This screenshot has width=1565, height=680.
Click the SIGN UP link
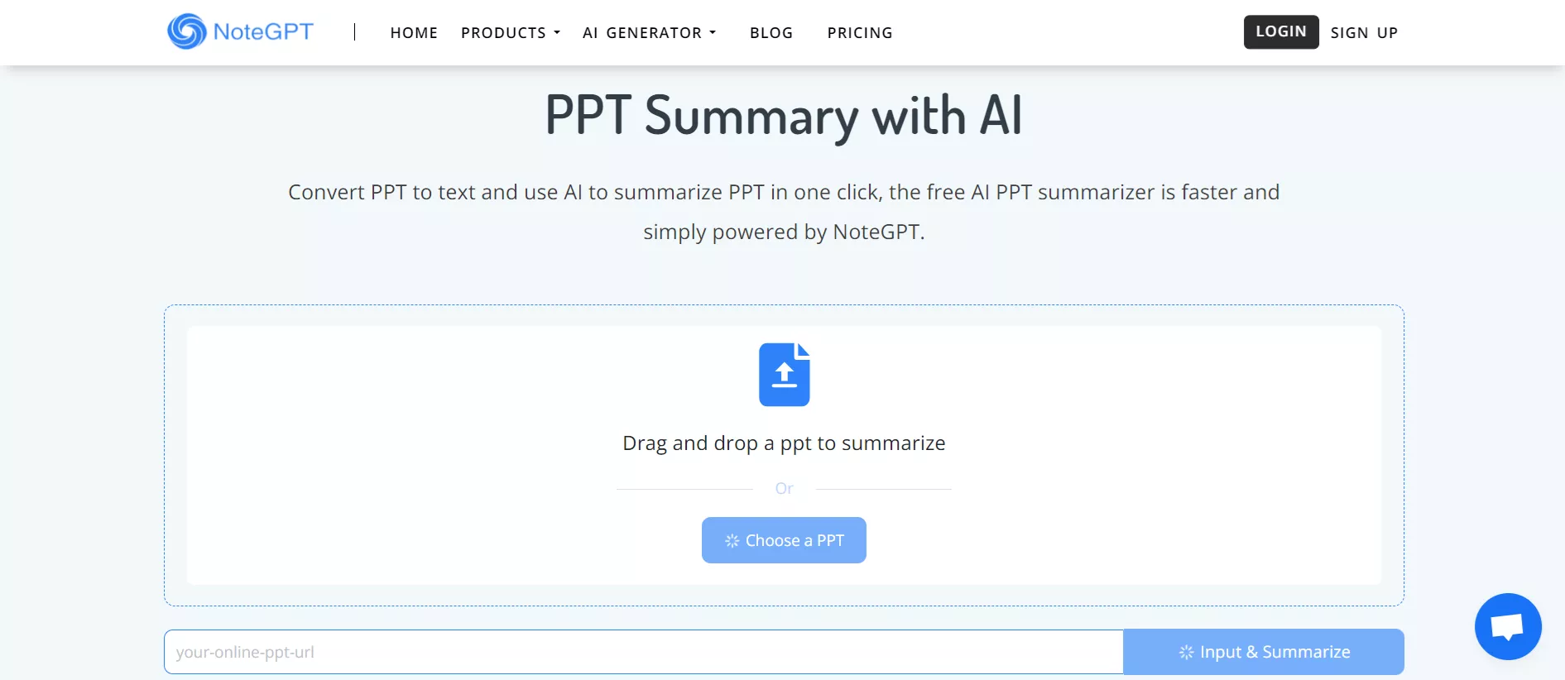1364,32
